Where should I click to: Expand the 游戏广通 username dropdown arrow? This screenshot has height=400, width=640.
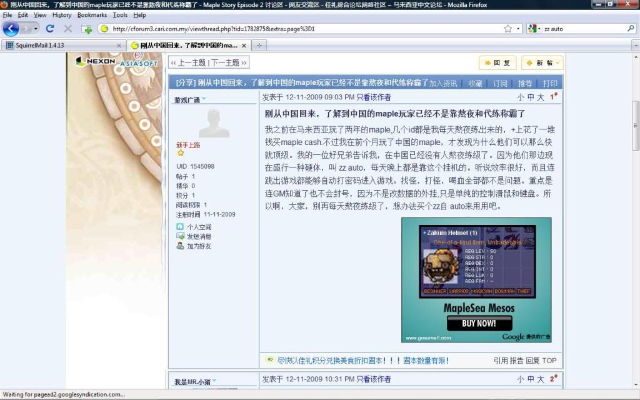click(x=204, y=99)
